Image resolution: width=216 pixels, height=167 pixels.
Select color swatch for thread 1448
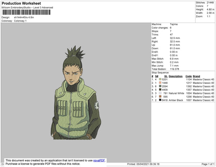160,83
